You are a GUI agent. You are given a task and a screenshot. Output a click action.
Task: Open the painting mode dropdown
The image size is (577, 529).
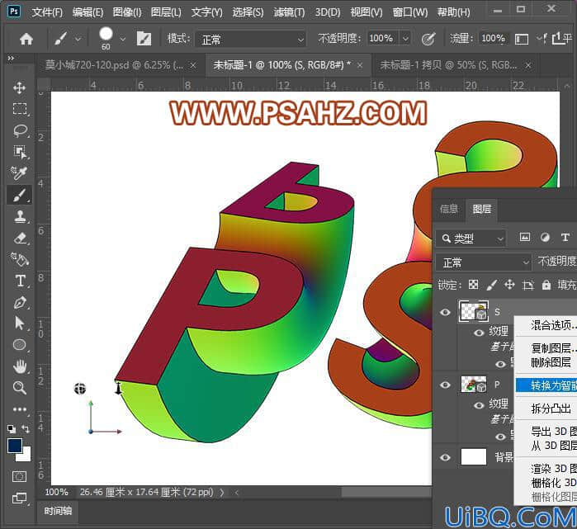point(251,39)
